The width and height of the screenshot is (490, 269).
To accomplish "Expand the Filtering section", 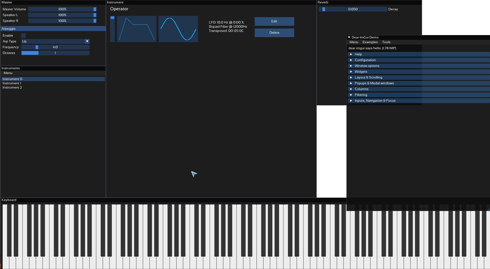I will 361,95.
